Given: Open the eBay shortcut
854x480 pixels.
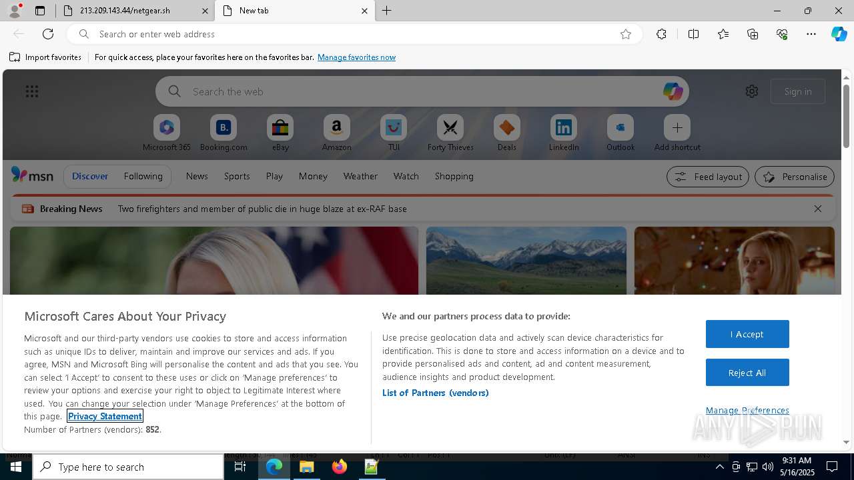Looking at the screenshot, I should coord(280,133).
